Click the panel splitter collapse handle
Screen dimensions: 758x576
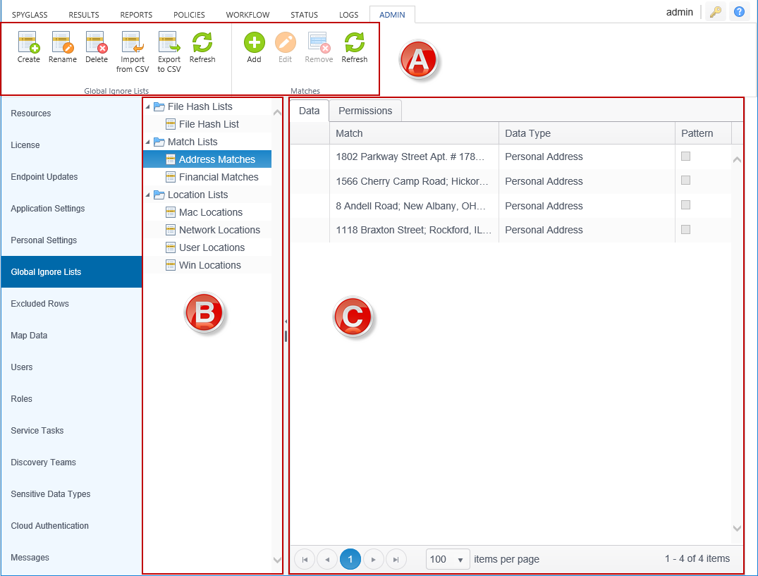[x=286, y=321]
